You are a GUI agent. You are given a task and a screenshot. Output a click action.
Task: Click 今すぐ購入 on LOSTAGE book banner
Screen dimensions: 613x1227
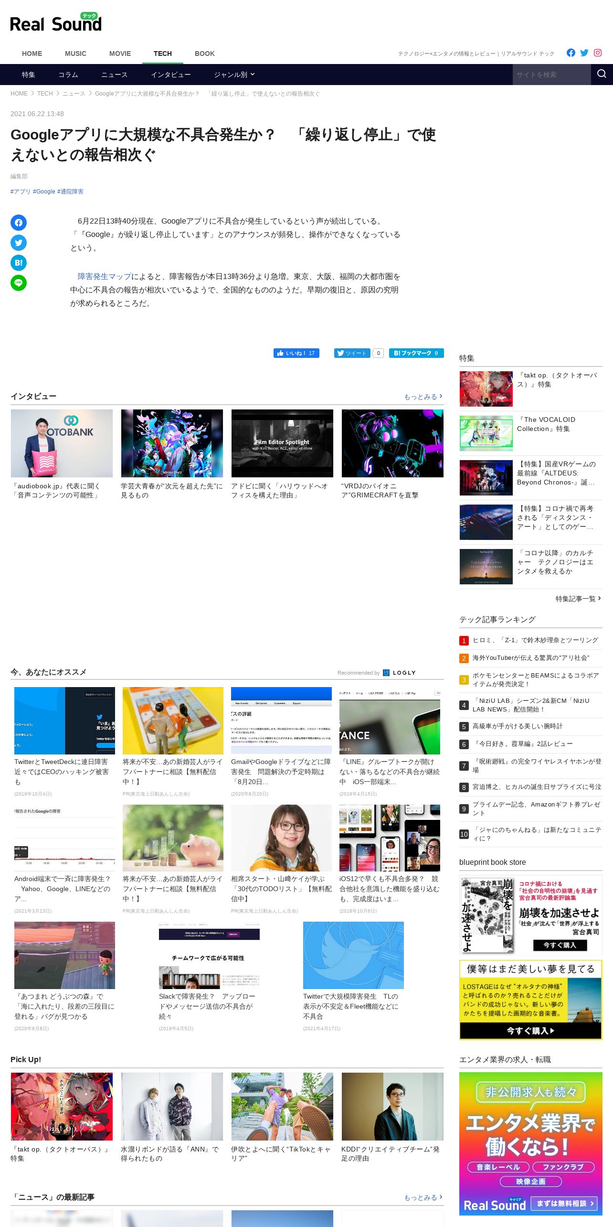530,1031
